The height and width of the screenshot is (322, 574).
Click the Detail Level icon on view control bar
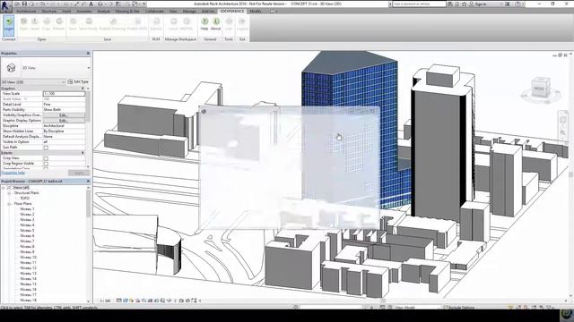click(119, 301)
